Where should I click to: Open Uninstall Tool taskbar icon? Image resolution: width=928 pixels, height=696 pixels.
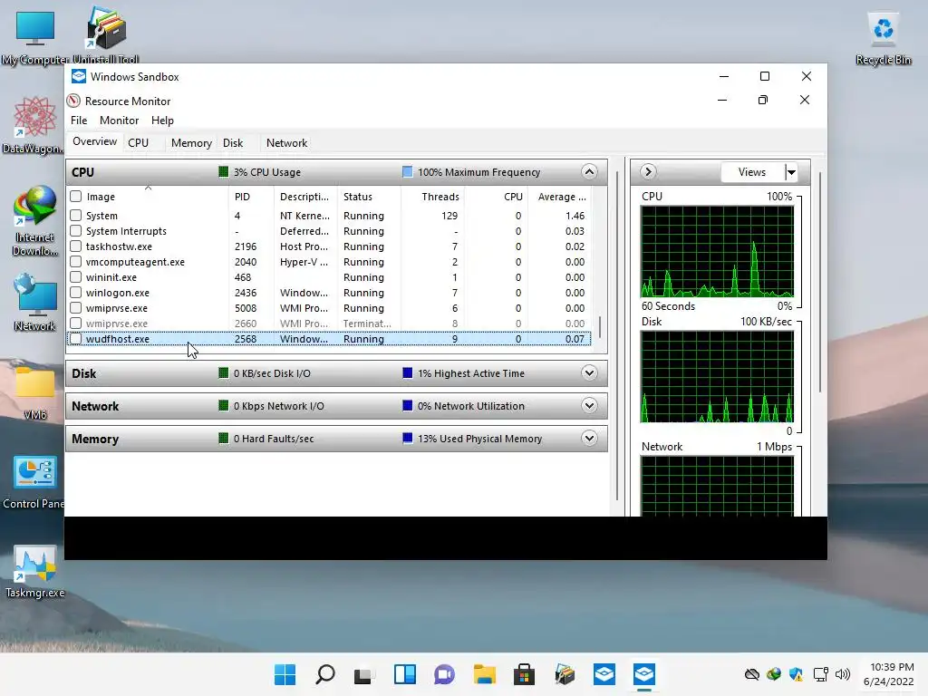click(565, 674)
